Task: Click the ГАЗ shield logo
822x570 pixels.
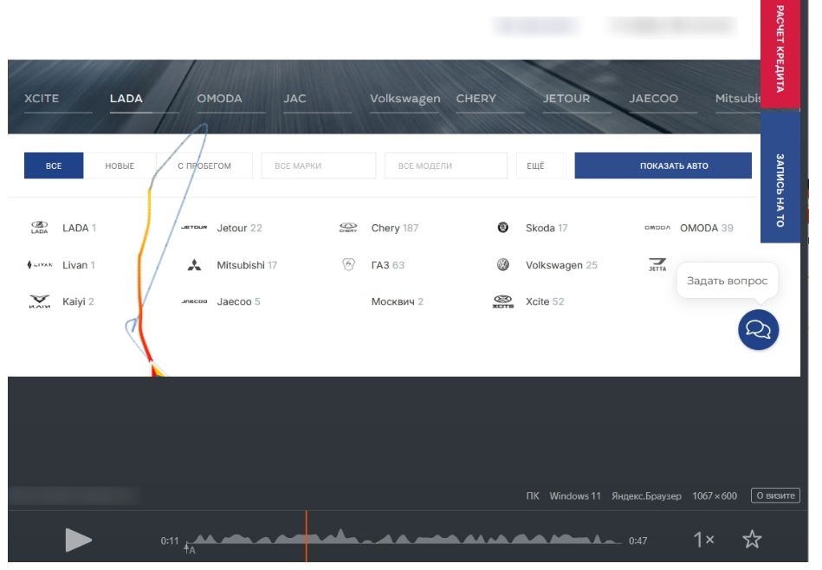Action: click(x=348, y=264)
